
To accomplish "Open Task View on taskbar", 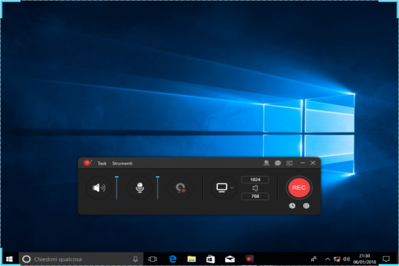I will (153, 259).
